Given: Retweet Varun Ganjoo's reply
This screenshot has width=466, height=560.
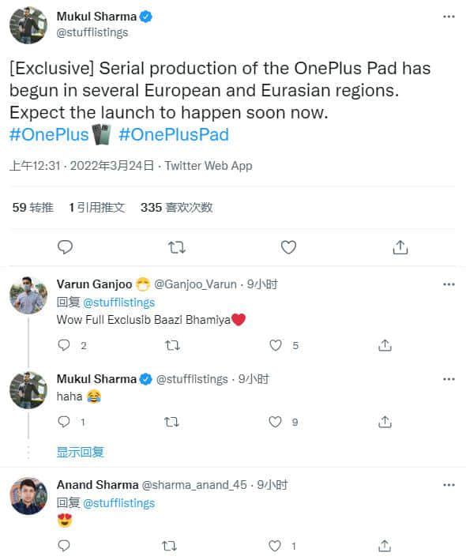Looking at the screenshot, I should point(172,345).
